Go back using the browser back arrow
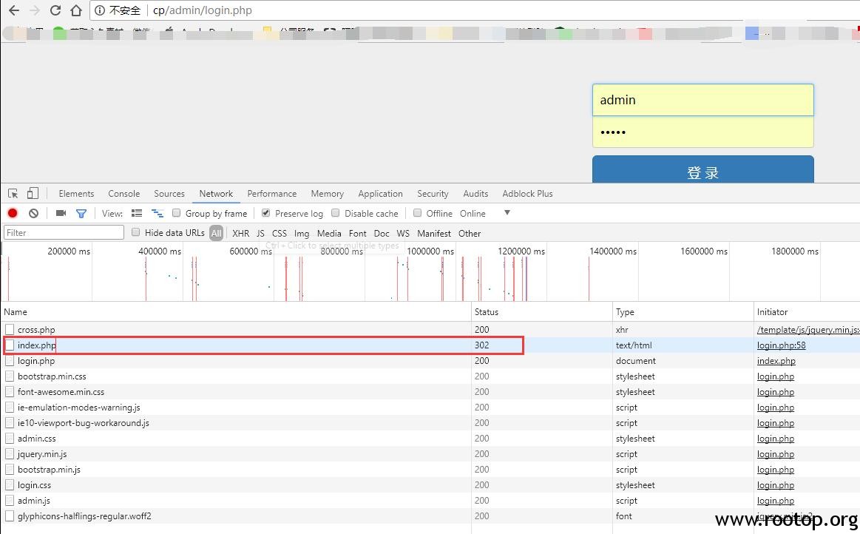The height and width of the screenshot is (534, 860). 14,10
